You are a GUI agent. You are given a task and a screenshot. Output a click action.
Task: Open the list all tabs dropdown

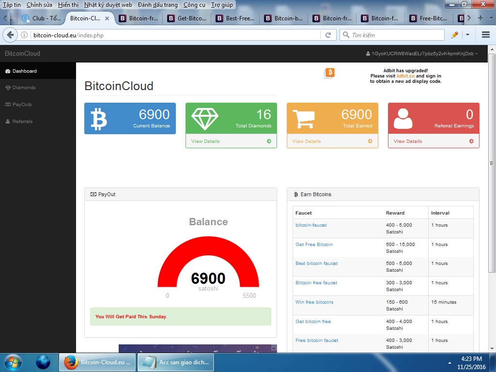point(491,18)
